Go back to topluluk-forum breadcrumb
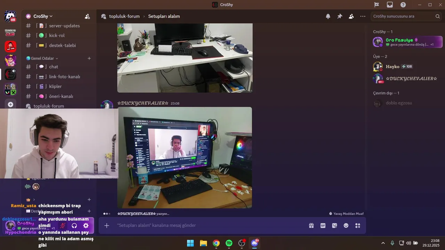Image resolution: width=445 pixels, height=250 pixels. pos(124,16)
